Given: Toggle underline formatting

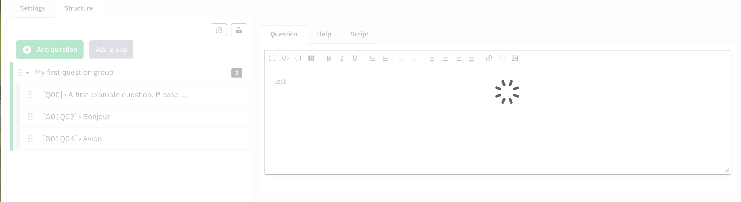Looking at the screenshot, I should click(x=355, y=58).
